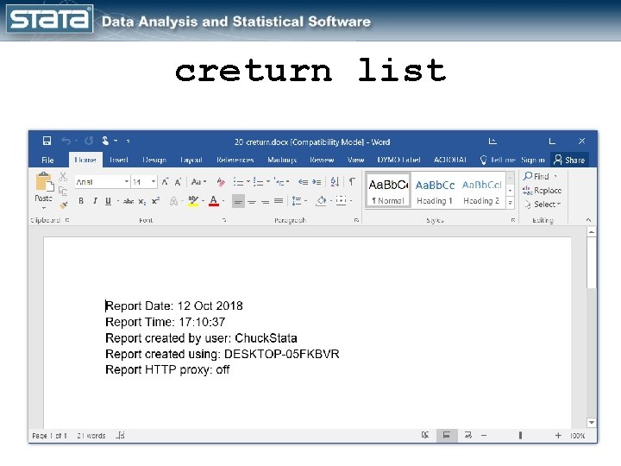Switch to the Insert ribbon tab
Viewport: 621px width, 466px height.
pos(119,160)
